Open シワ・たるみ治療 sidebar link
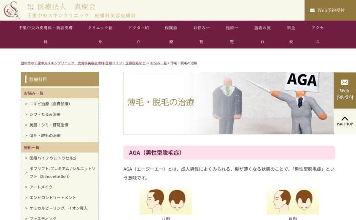Viewport: 356px width, 220px height. (45, 114)
